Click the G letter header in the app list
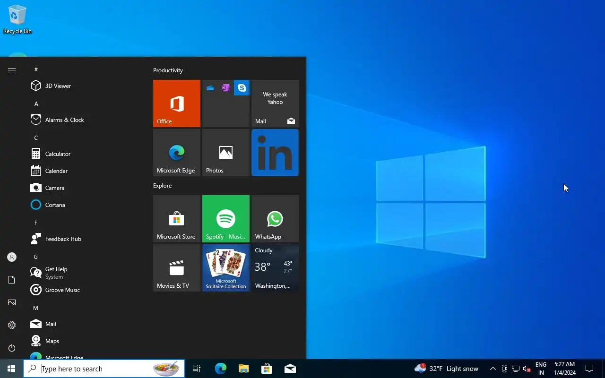The height and width of the screenshot is (378, 605). pyautogui.click(x=36, y=257)
